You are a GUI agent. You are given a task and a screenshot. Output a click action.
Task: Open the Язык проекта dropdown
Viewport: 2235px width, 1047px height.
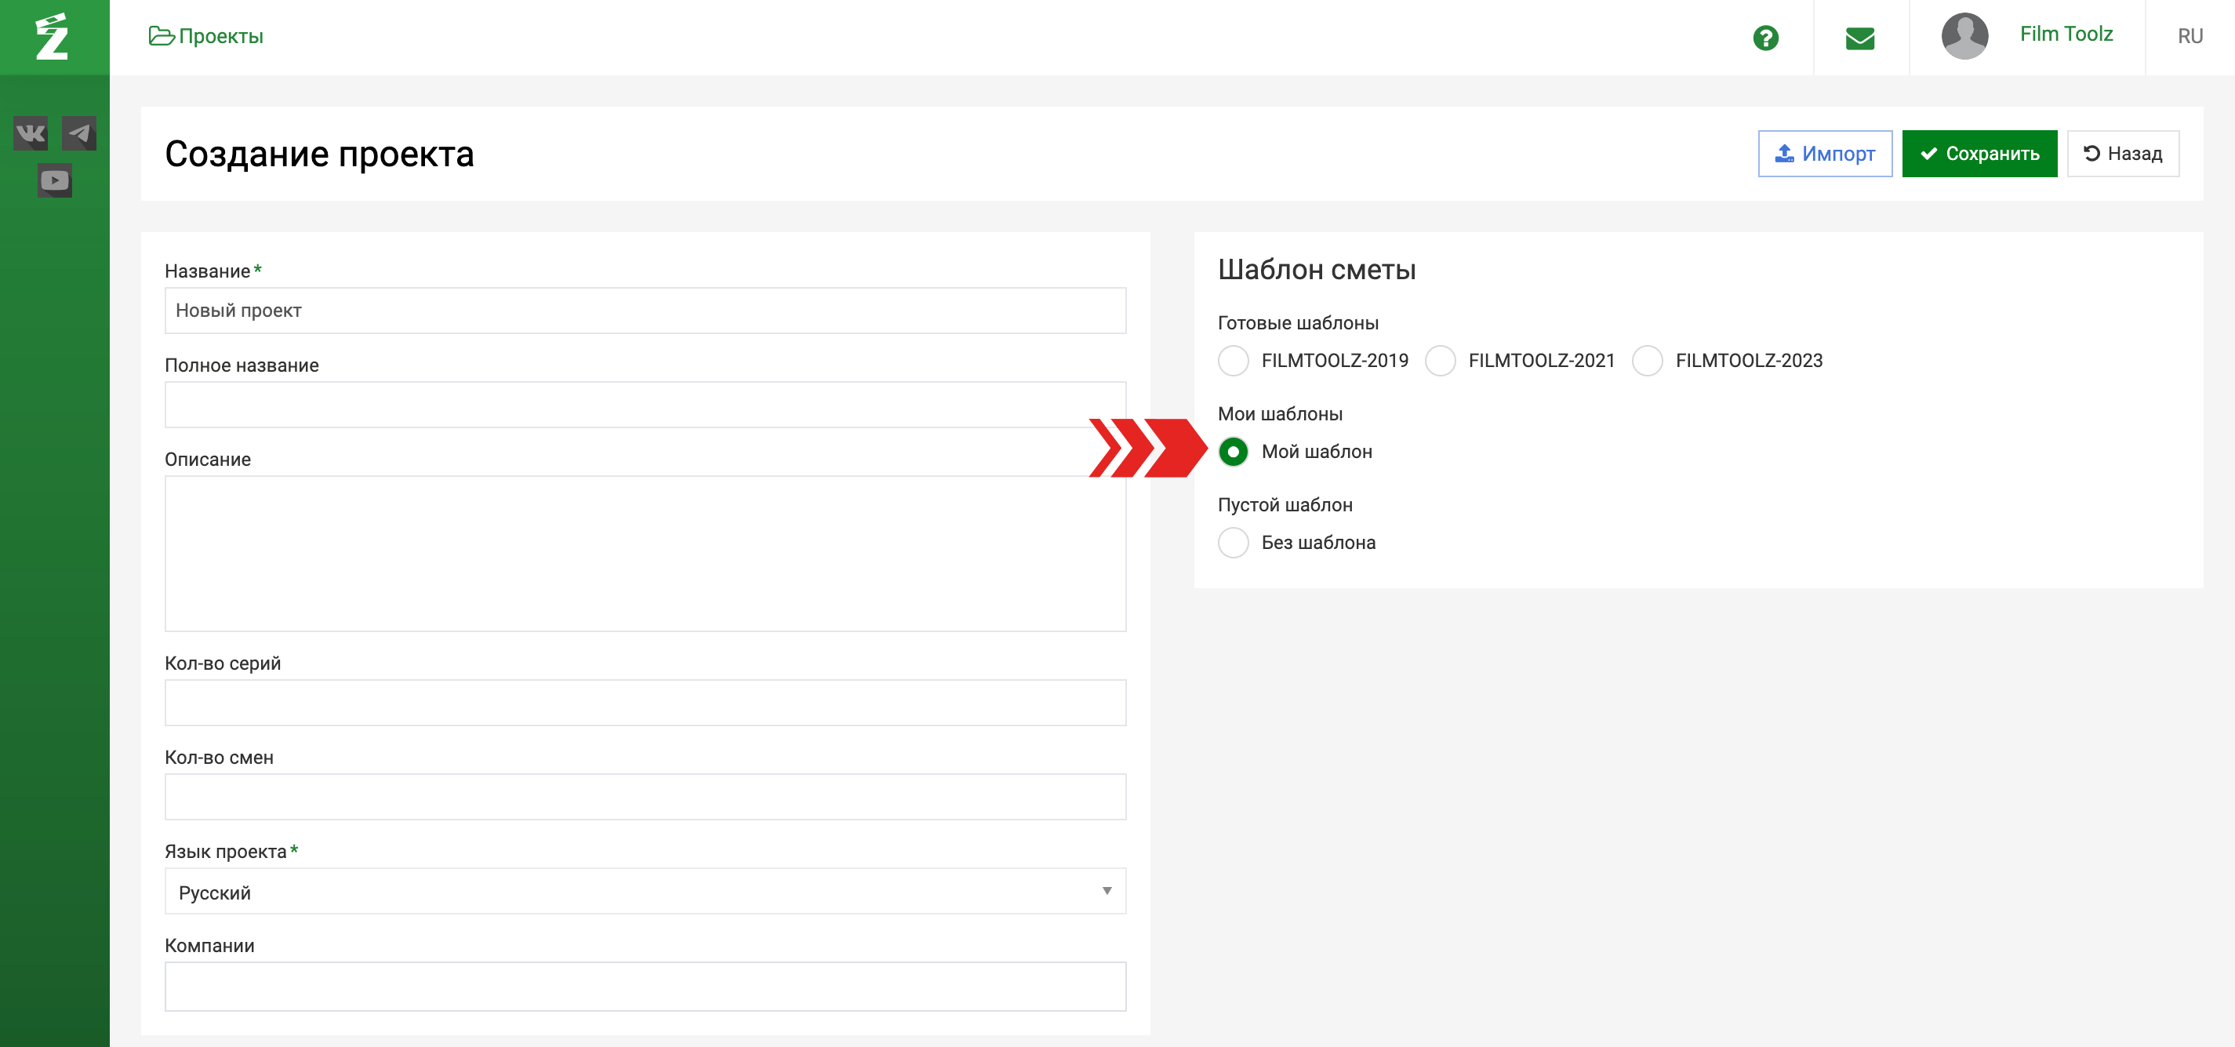click(x=645, y=891)
